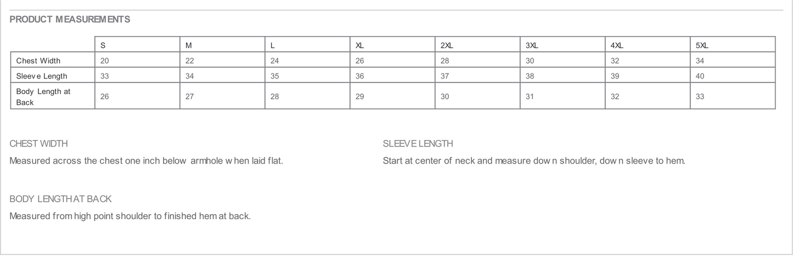
Task: Click the SLEEVE LENGTH description heading
Action: click(x=418, y=143)
